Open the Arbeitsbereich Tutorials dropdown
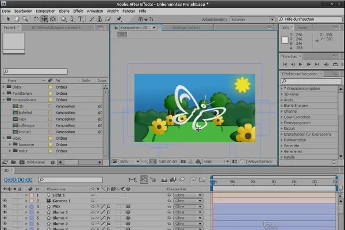The height and width of the screenshot is (230, 345). click(252, 20)
